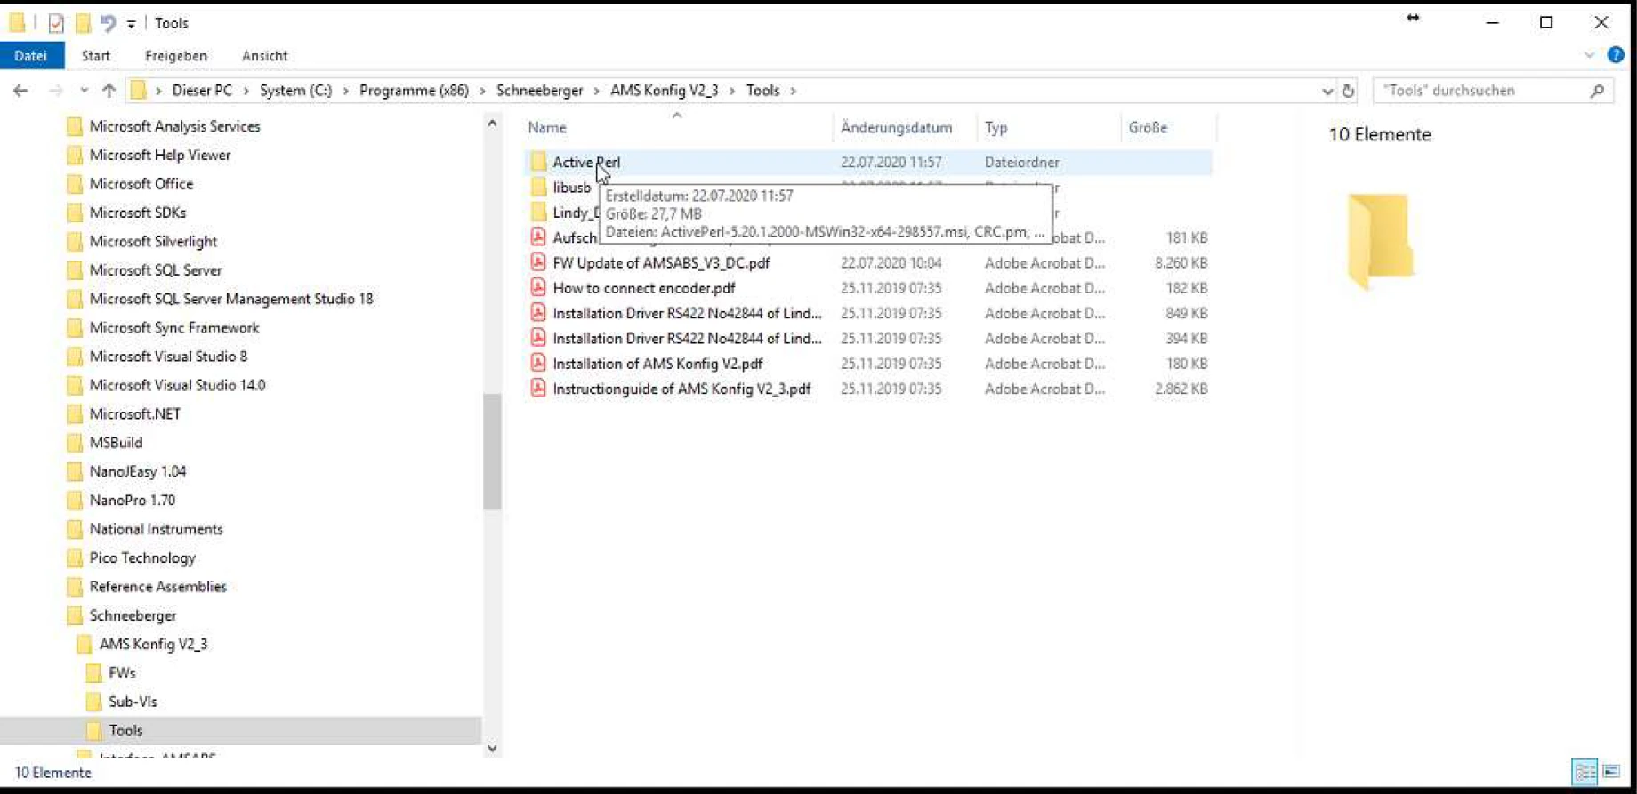This screenshot has height=794, width=1637.
Task: Click the Properties icon in quick access toolbar
Action: pos(56,23)
